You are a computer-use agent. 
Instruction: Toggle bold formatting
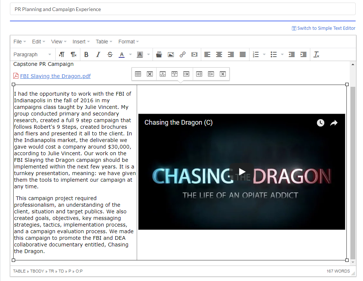point(86,54)
